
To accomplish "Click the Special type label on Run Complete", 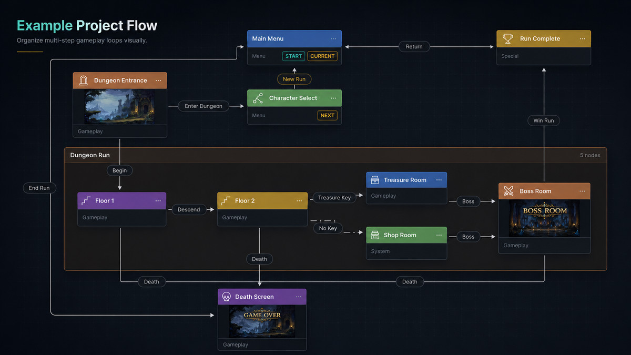I will point(510,56).
